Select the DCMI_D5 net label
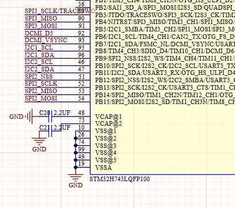 pos(39,33)
